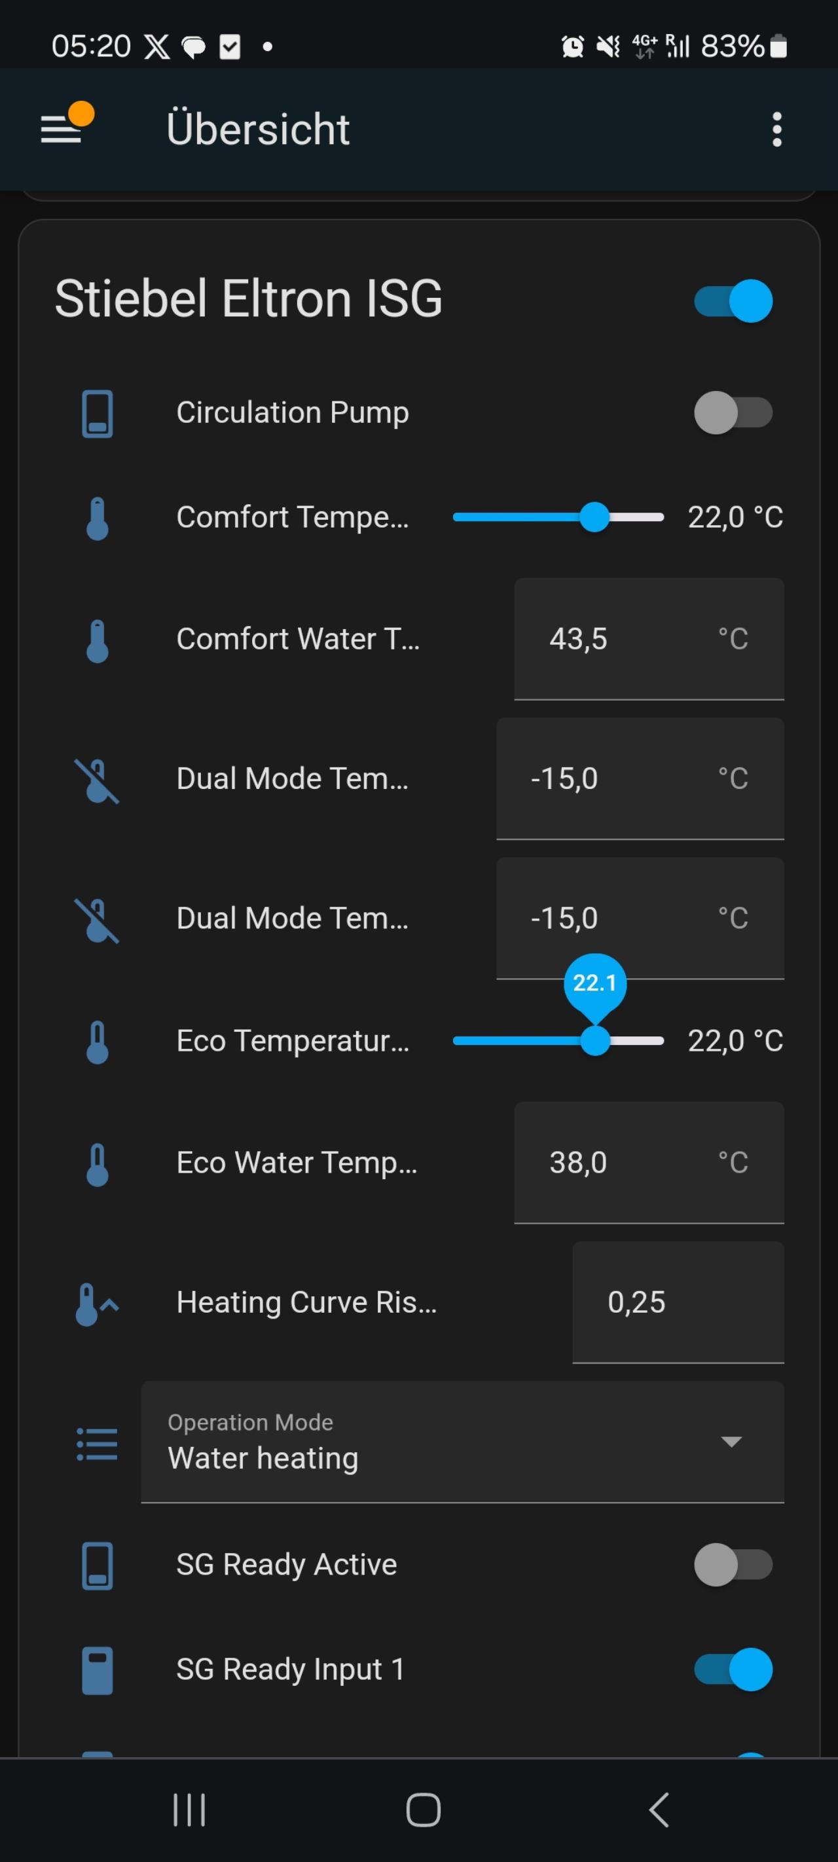Tap the Operation Mode list icon
The height and width of the screenshot is (1862, 838).
click(x=97, y=1444)
